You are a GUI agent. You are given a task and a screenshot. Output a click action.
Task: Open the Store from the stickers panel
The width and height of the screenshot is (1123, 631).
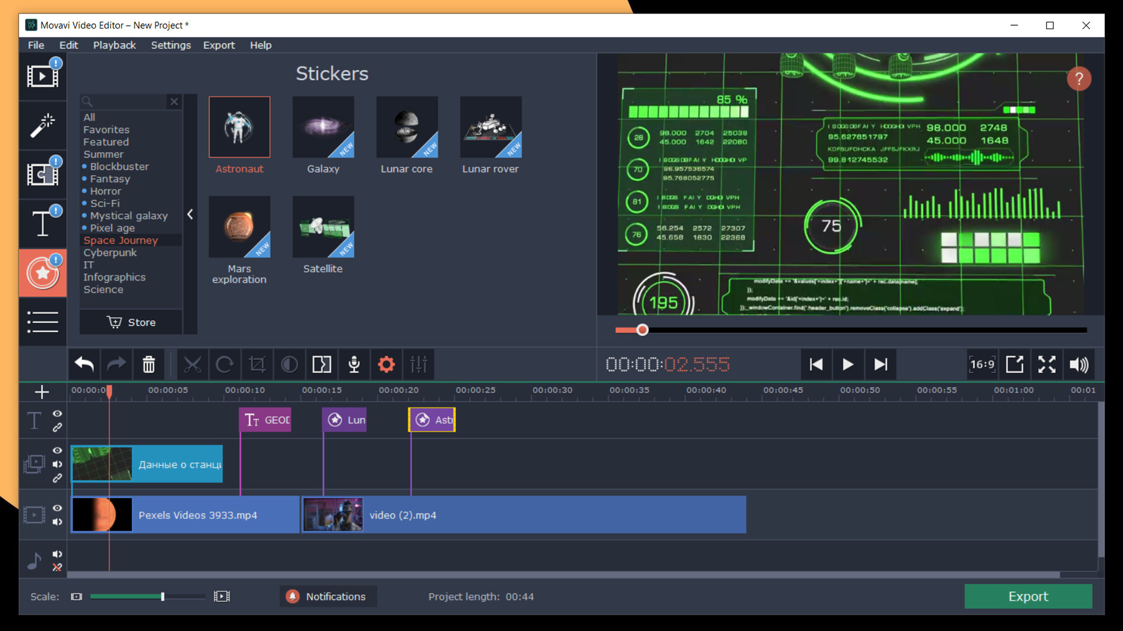(131, 322)
